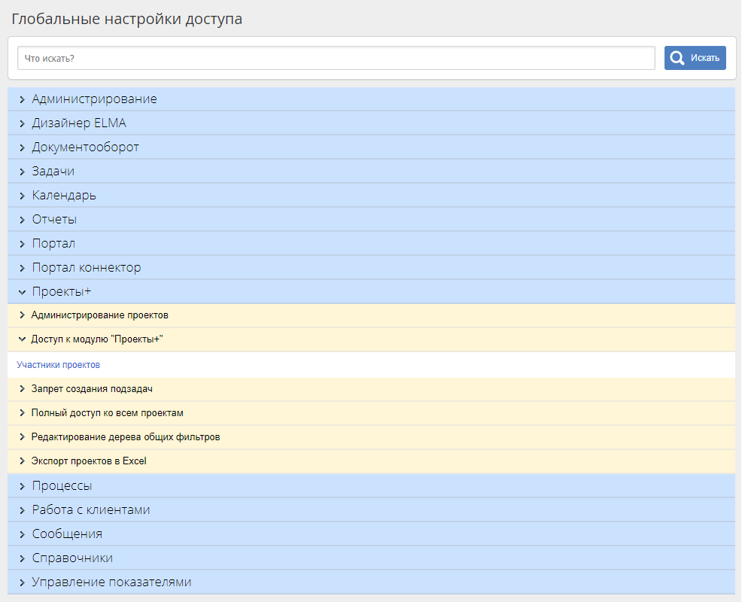Screen dimensions: 742x602
Task: Click the 'Что искать?' search field
Action: coord(336,58)
